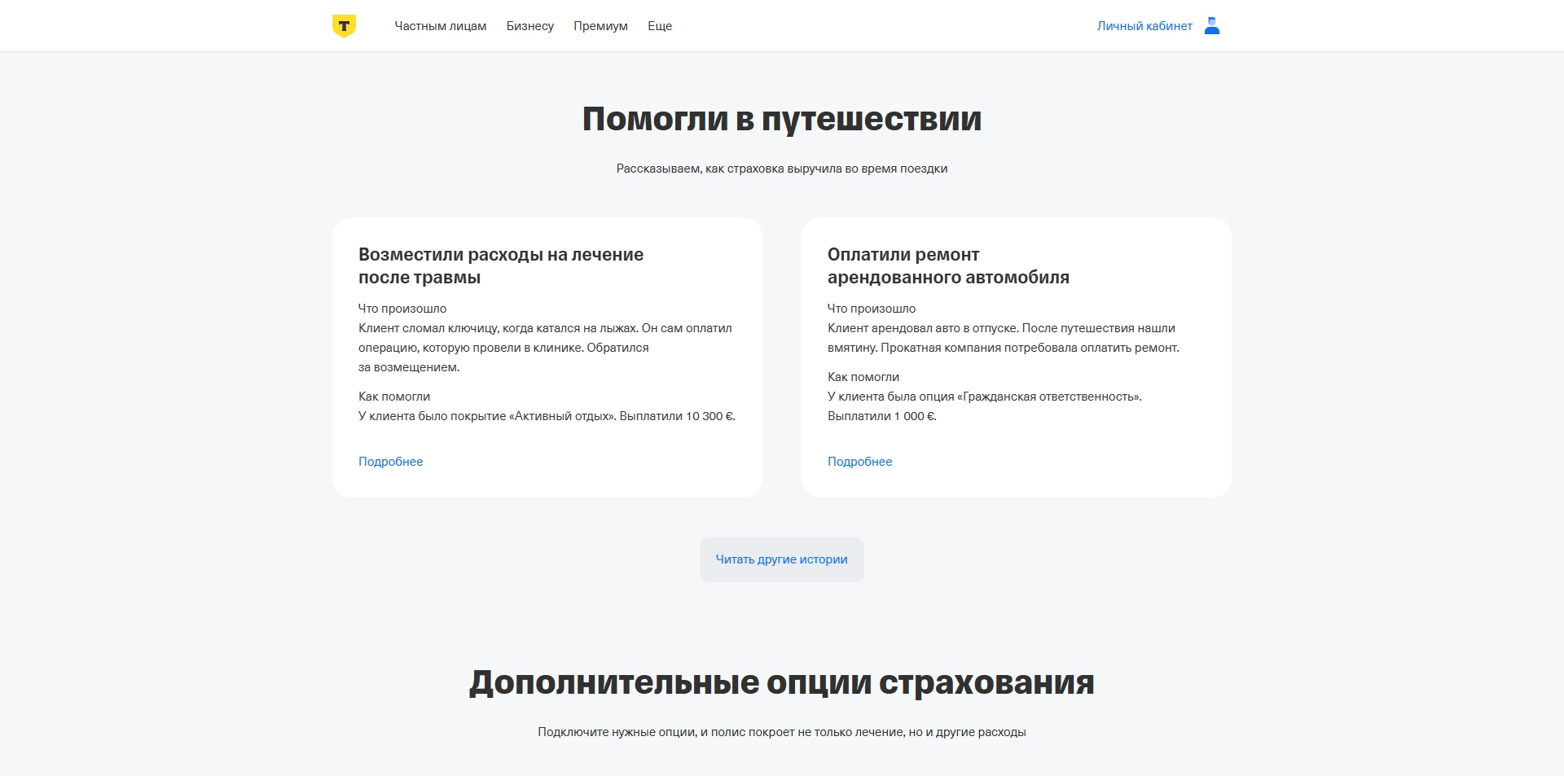This screenshot has width=1564, height=776.
Task: Open «Подробнее» for the injury treatment story
Action: [390, 461]
